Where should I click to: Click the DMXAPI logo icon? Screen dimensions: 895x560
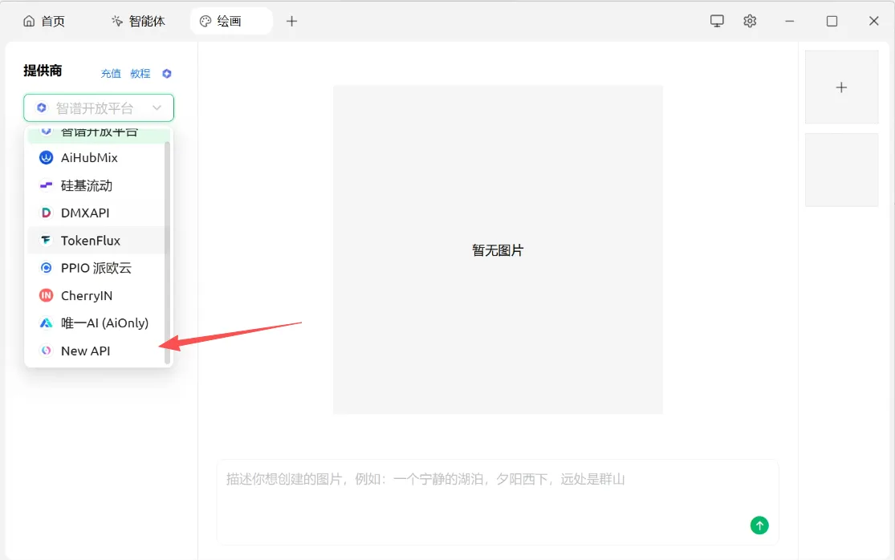click(x=47, y=213)
